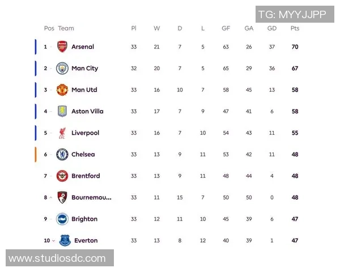Click Everton's downward position chevron
This screenshot has height=272, width=340.
point(54,241)
